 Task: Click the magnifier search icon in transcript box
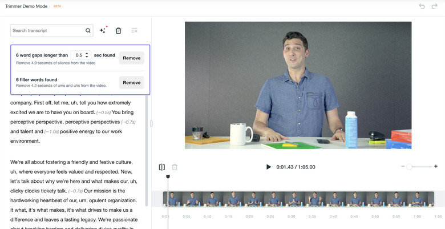click(88, 31)
